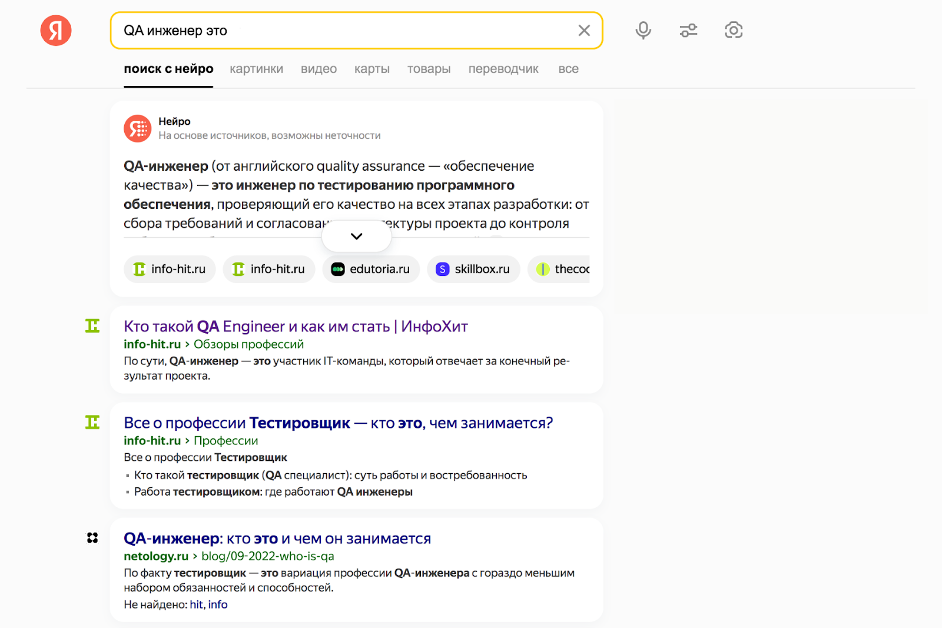Open 'Обзоры профессий' breadcrumb link
The image size is (942, 628).
point(248,344)
